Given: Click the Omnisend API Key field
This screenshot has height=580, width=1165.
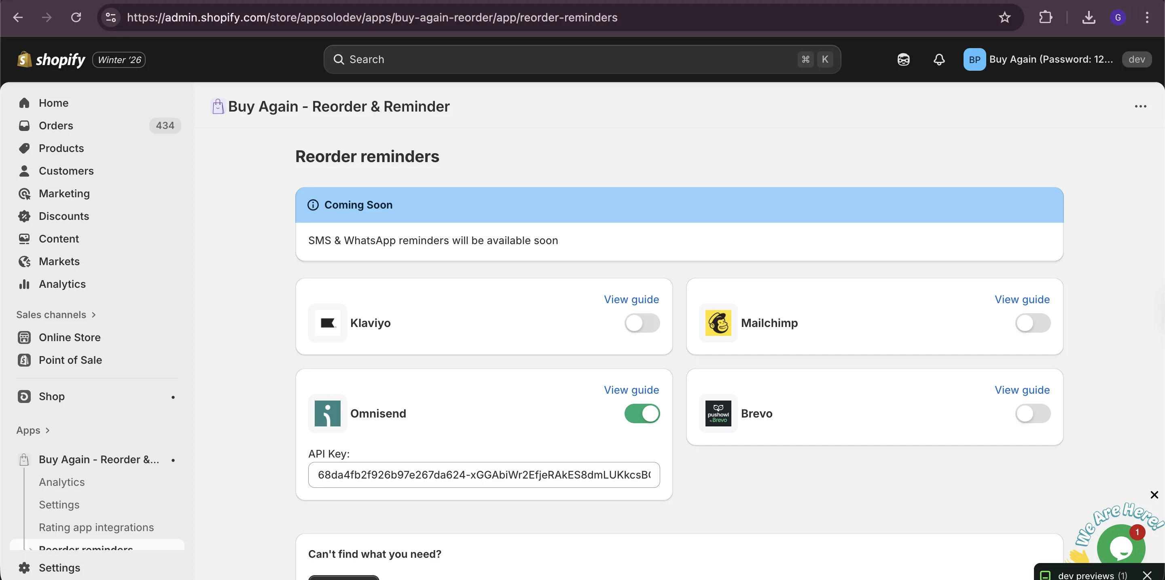Looking at the screenshot, I should (484, 475).
